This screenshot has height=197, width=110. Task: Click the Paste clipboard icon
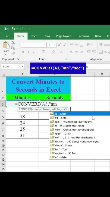click(6, 45)
